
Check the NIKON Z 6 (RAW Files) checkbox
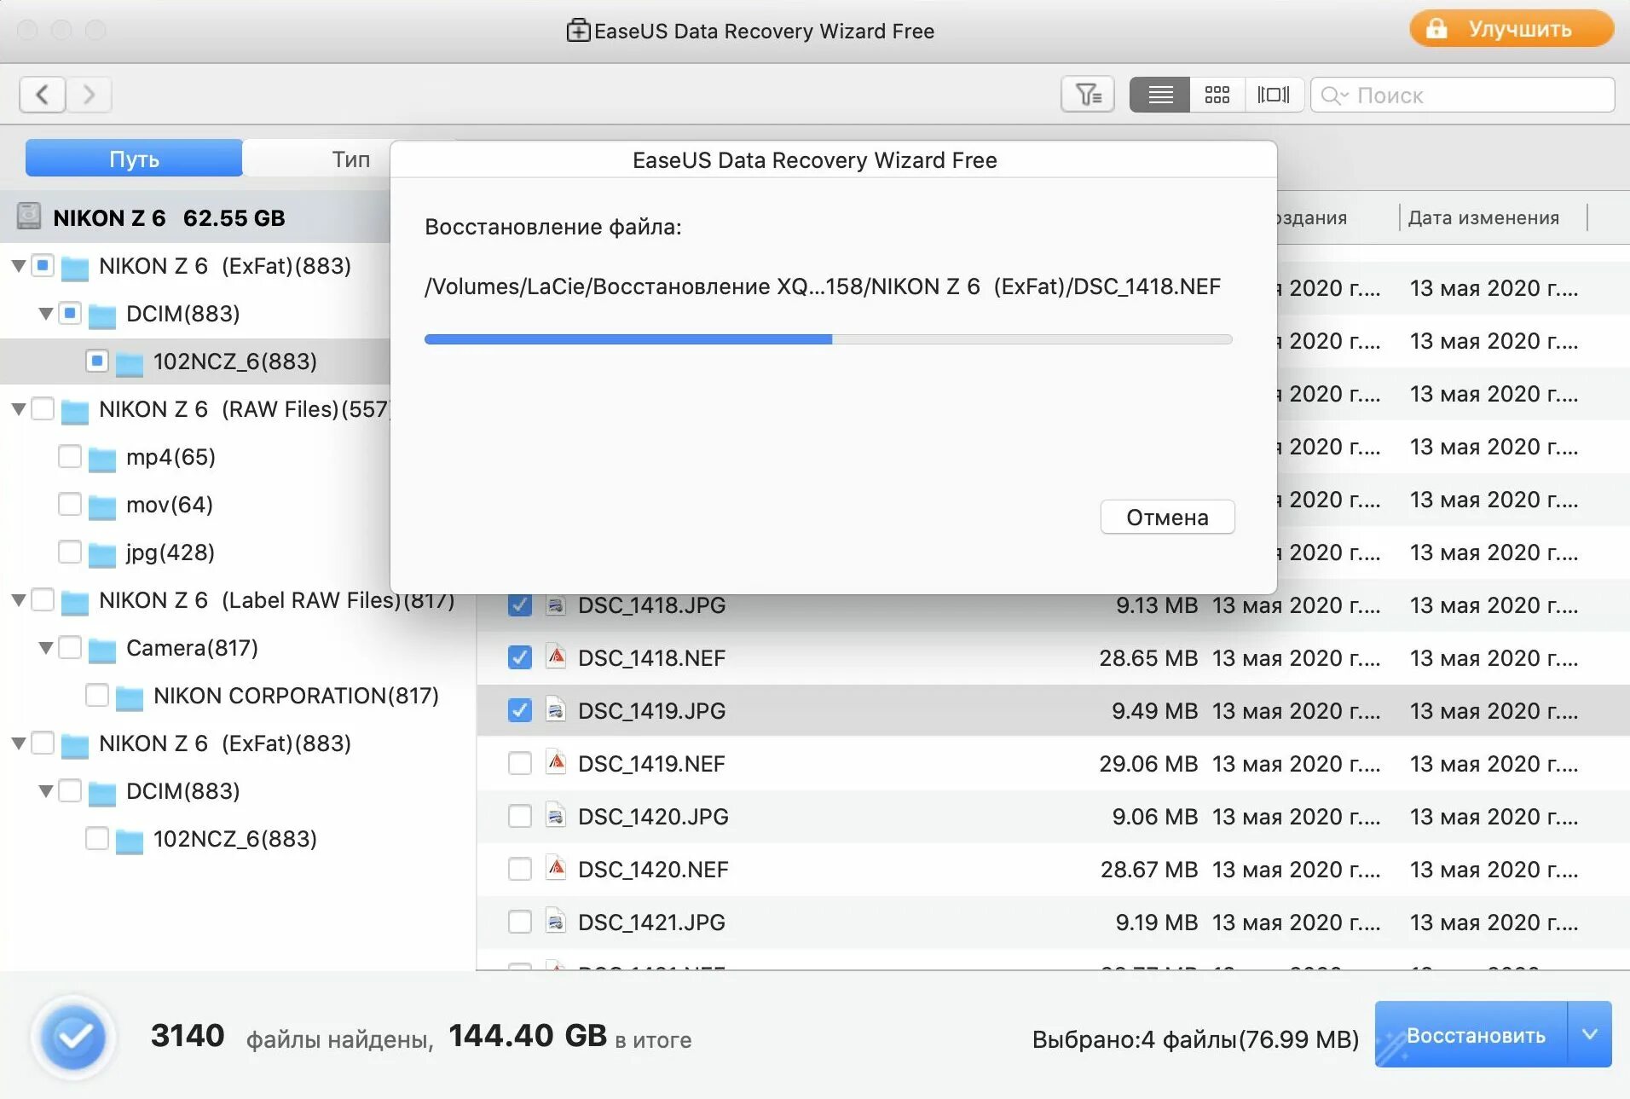tap(43, 408)
